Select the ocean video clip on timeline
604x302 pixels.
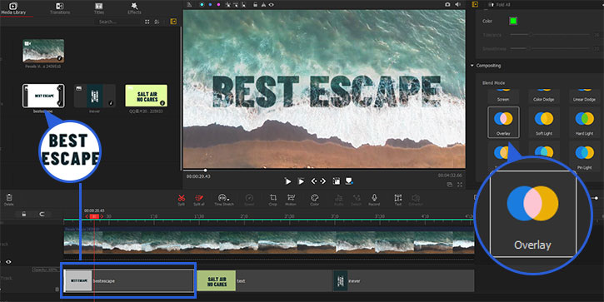click(x=269, y=240)
